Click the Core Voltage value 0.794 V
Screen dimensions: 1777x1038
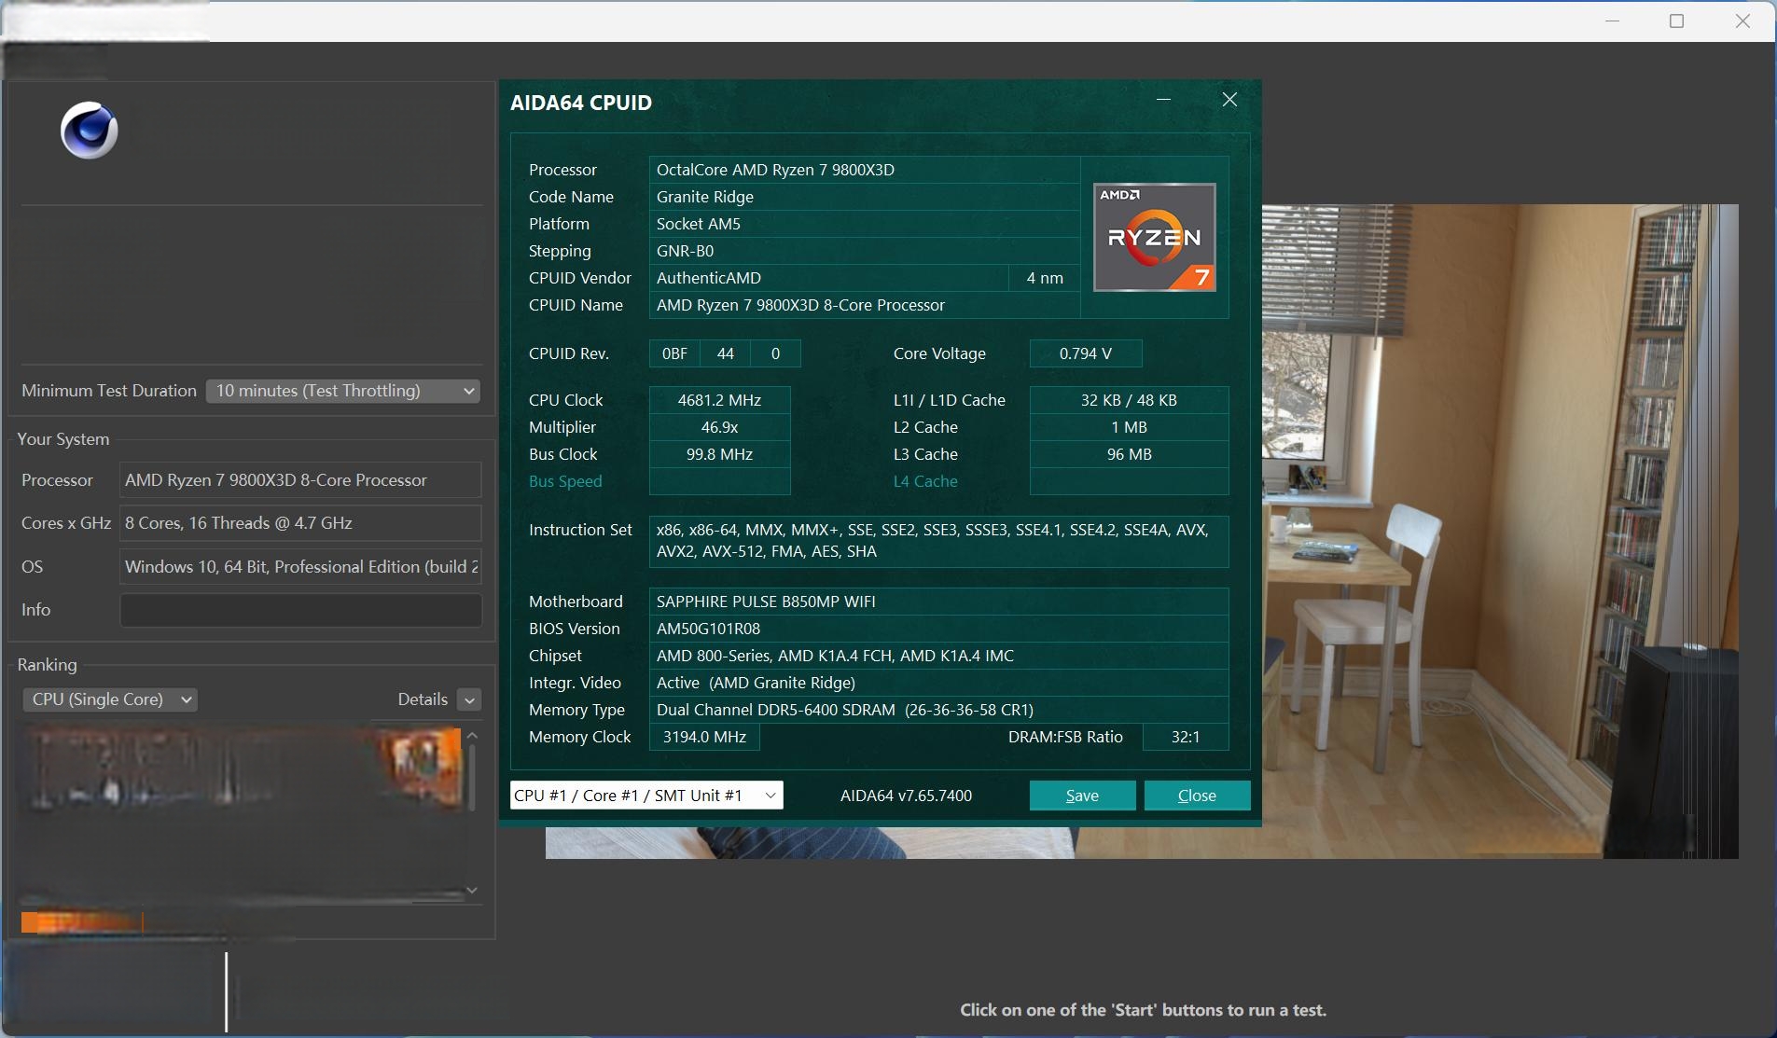point(1086,353)
